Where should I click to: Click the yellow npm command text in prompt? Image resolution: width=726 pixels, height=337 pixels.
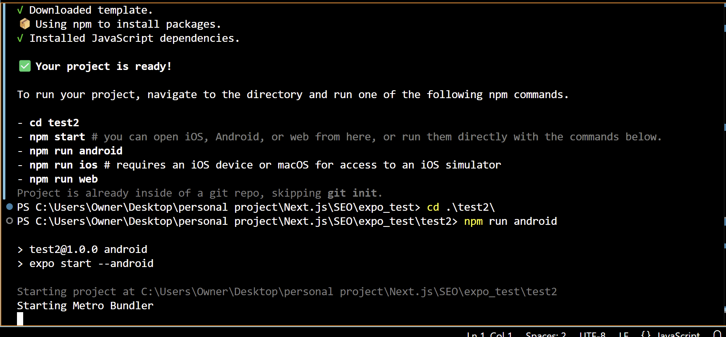pyautogui.click(x=474, y=221)
